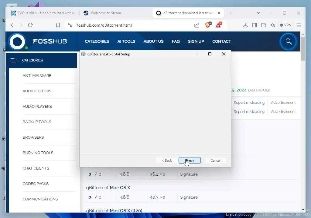This screenshot has height=218, width=311.
Task: Open AUDIO PLAYERS category
Action: (x=37, y=107)
